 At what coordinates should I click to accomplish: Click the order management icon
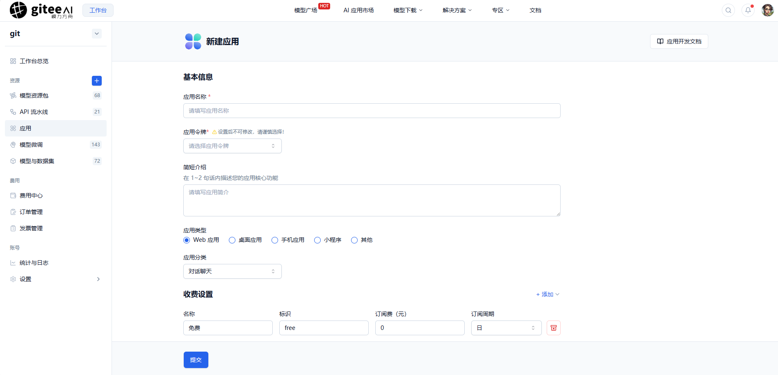click(13, 212)
